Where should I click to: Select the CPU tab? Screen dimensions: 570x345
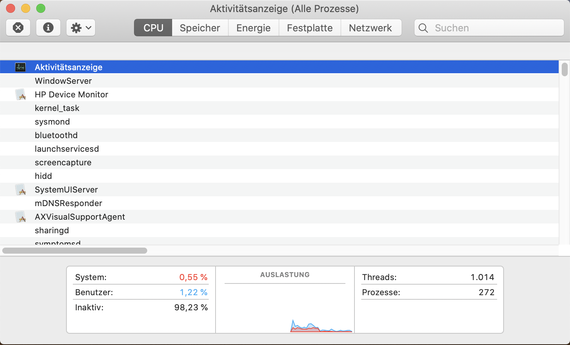coord(153,28)
